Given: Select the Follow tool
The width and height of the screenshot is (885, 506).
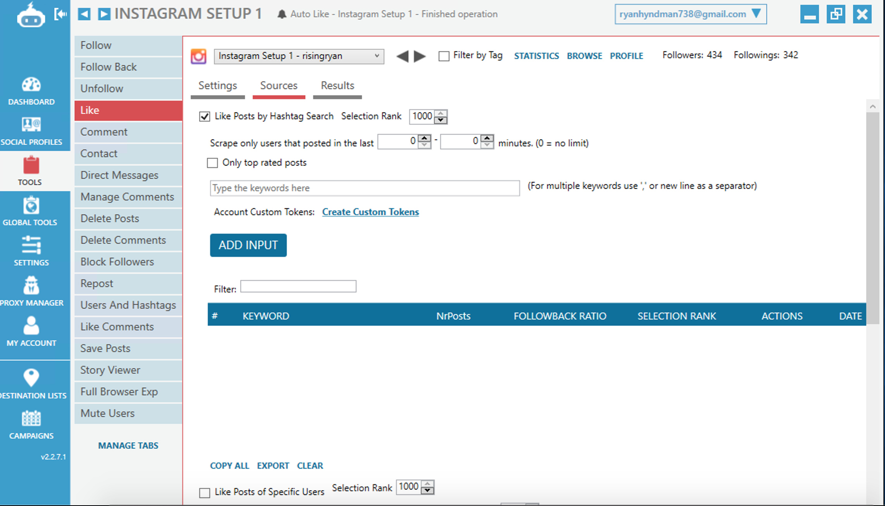Looking at the screenshot, I should [x=128, y=46].
